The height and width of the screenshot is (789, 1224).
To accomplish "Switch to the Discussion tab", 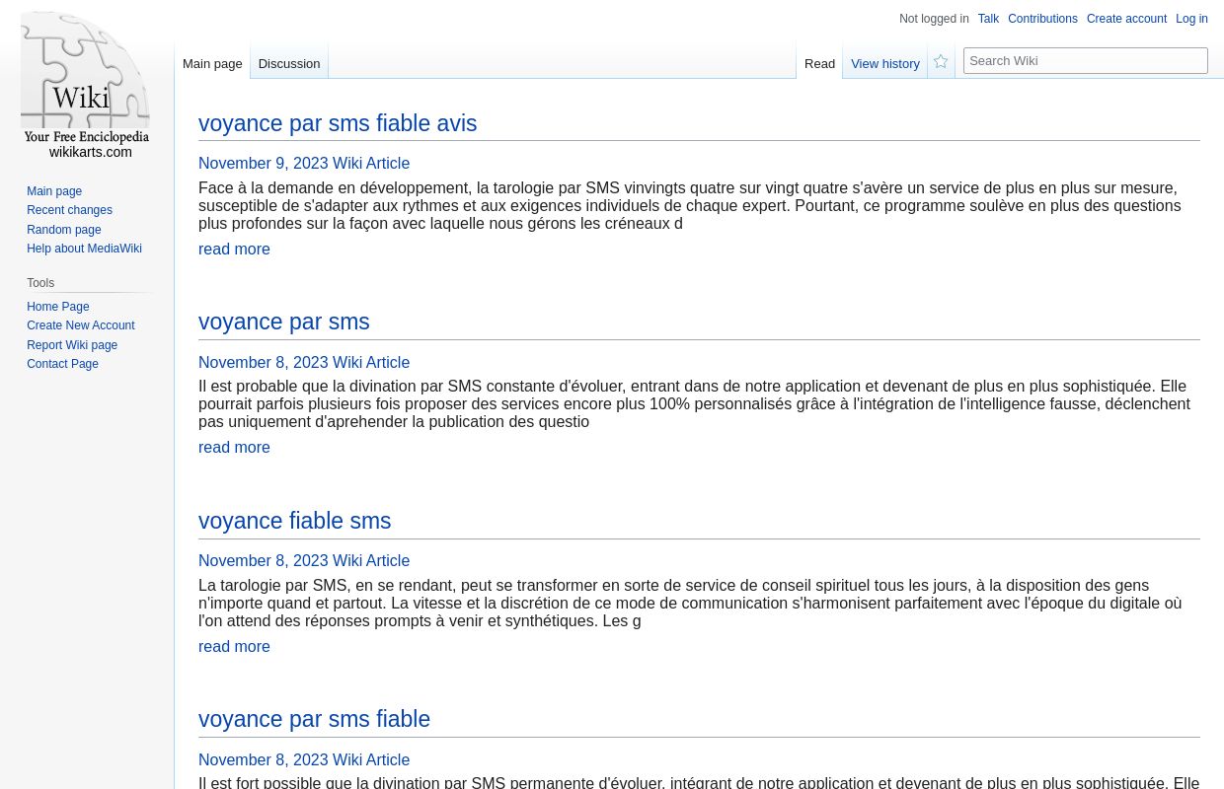I will point(288,63).
